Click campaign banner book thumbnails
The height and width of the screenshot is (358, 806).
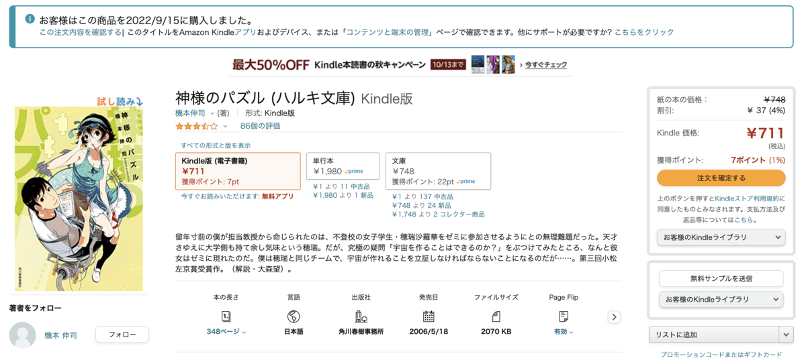click(x=493, y=64)
